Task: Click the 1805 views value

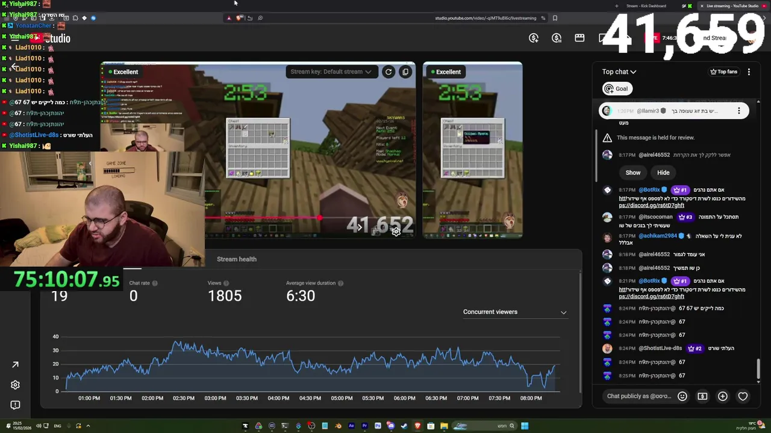Action: click(225, 296)
